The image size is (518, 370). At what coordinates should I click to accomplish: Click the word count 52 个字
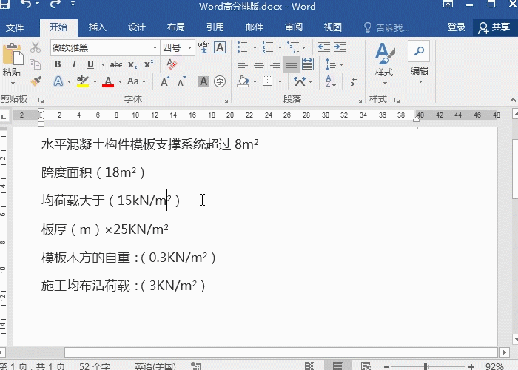tap(95, 366)
